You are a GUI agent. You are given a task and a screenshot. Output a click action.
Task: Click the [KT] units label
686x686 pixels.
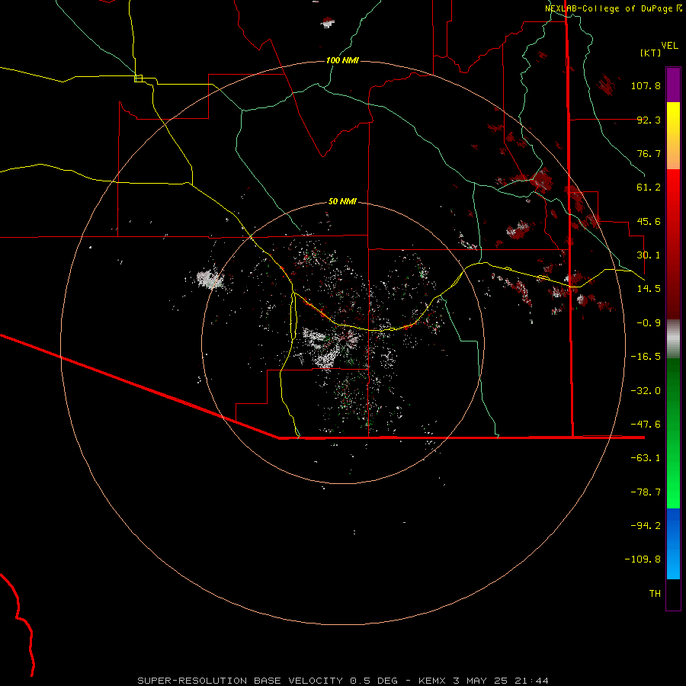(651, 53)
